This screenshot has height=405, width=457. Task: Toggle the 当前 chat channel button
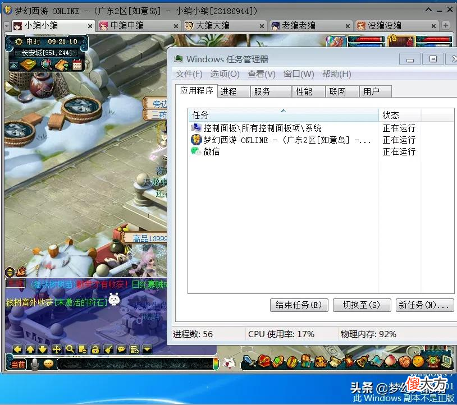pyautogui.click(x=18, y=364)
